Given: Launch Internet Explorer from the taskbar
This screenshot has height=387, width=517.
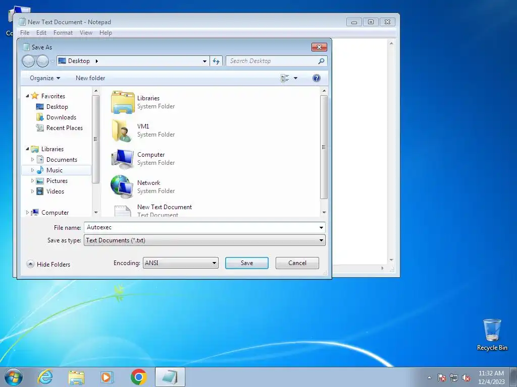Looking at the screenshot, I should coord(45,377).
